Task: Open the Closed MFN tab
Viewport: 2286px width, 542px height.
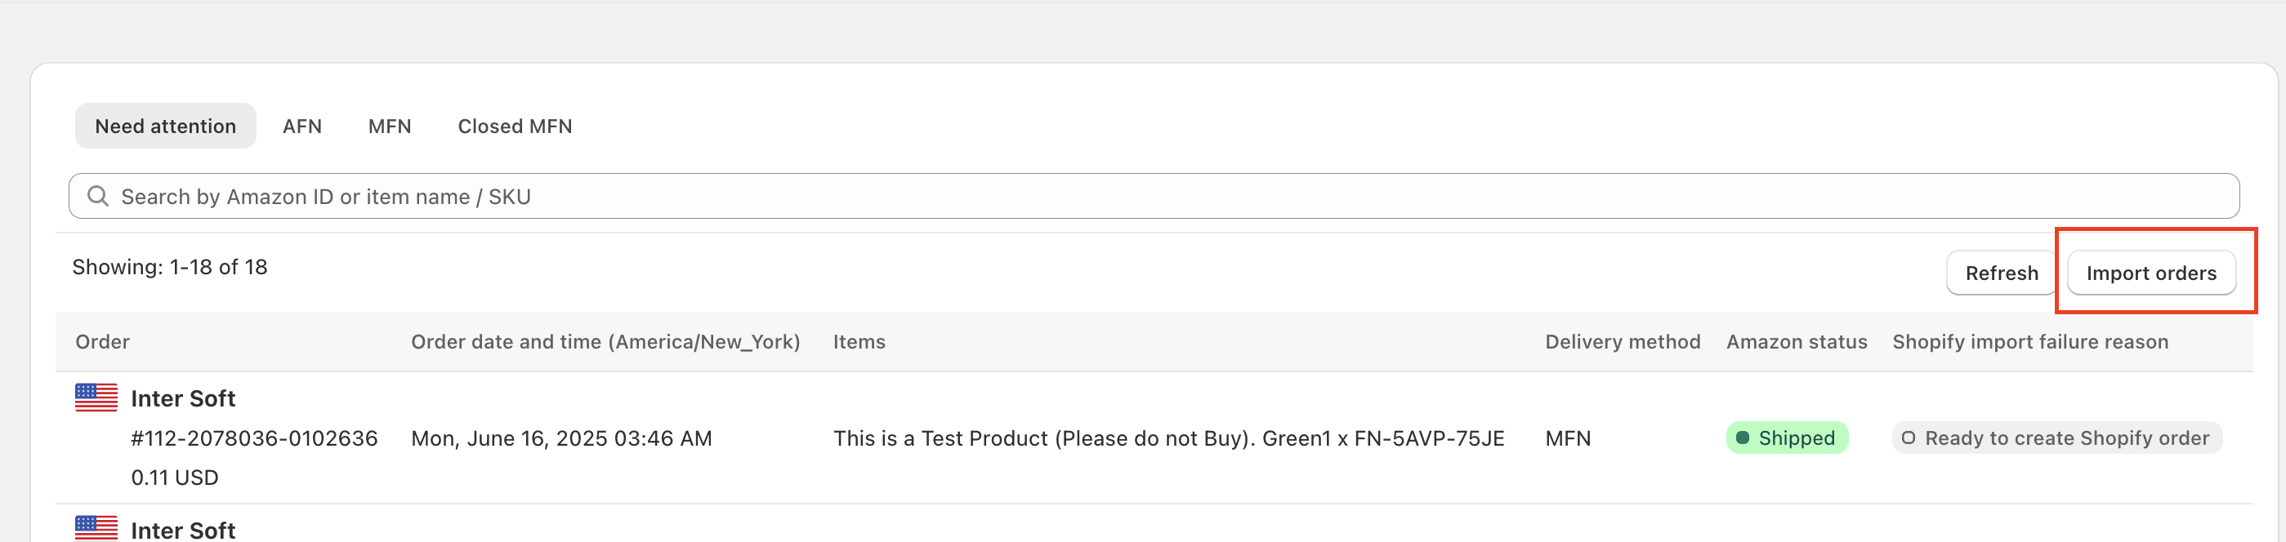Action: click(x=515, y=126)
